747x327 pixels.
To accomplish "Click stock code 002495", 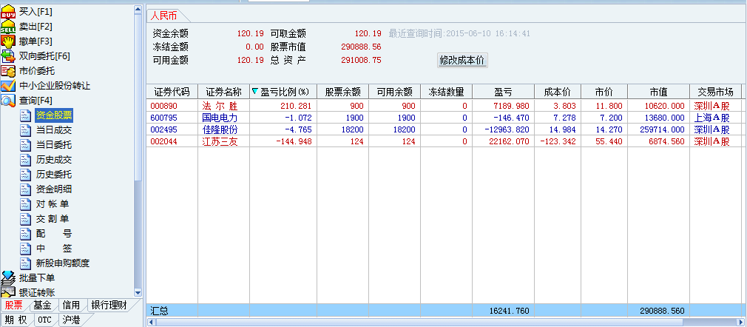I will pyautogui.click(x=163, y=129).
